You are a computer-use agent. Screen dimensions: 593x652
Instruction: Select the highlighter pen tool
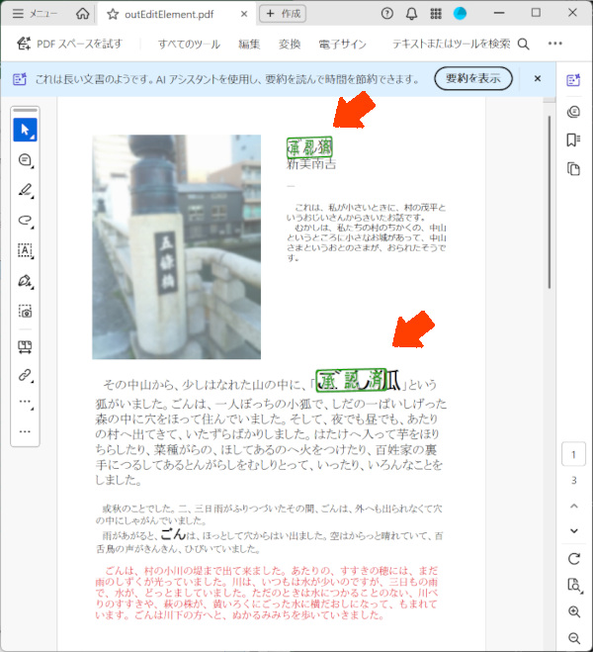coord(25,190)
